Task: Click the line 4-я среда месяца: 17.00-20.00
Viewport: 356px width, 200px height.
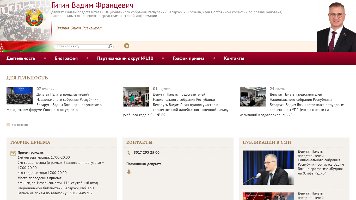Action: (42, 173)
